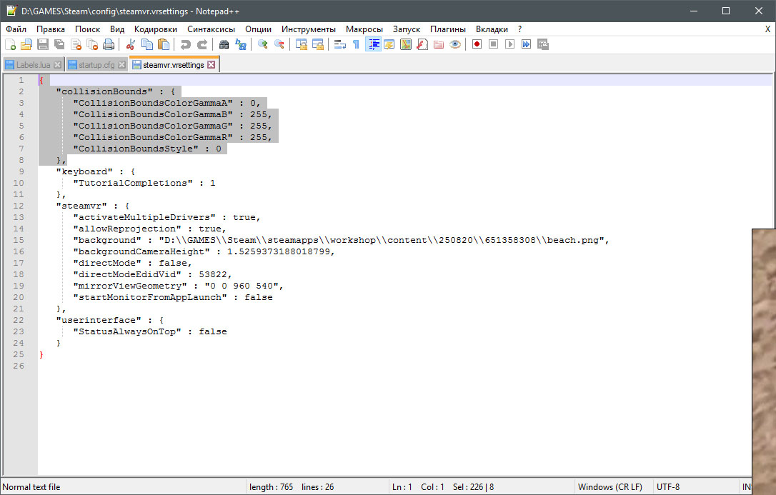Screen dimensions: 776x495
Task: Click line number 20 in the margin
Action: [x=19, y=297]
